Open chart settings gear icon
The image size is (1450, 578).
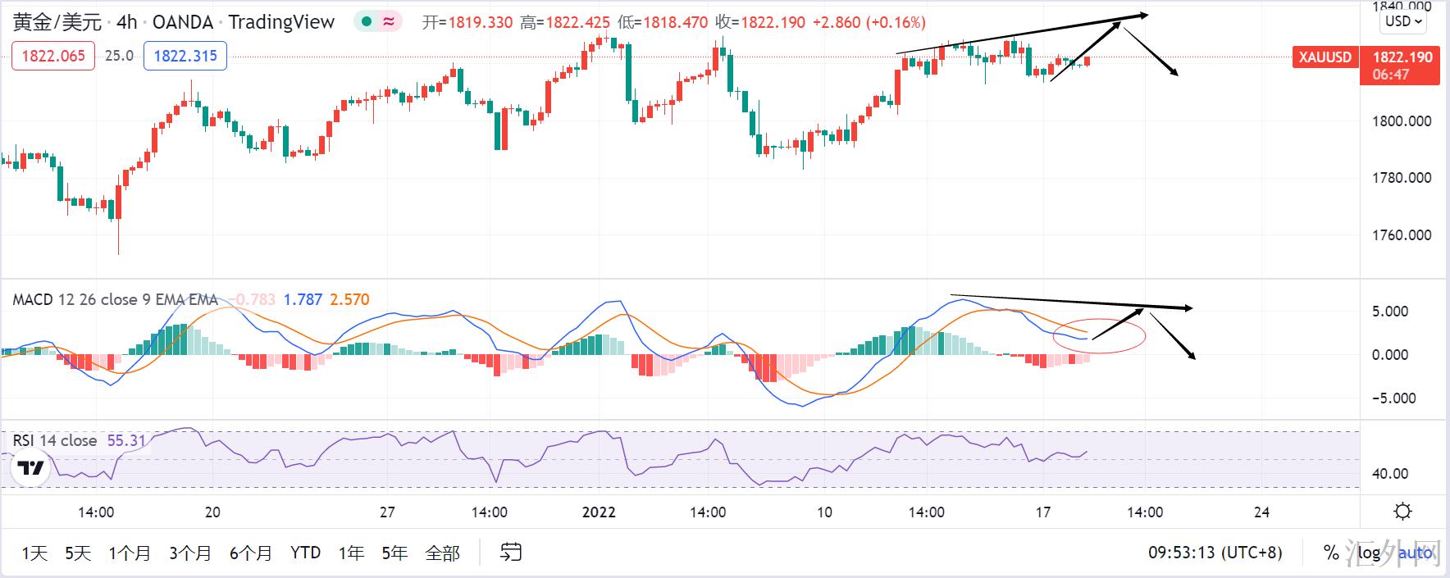tap(1402, 512)
